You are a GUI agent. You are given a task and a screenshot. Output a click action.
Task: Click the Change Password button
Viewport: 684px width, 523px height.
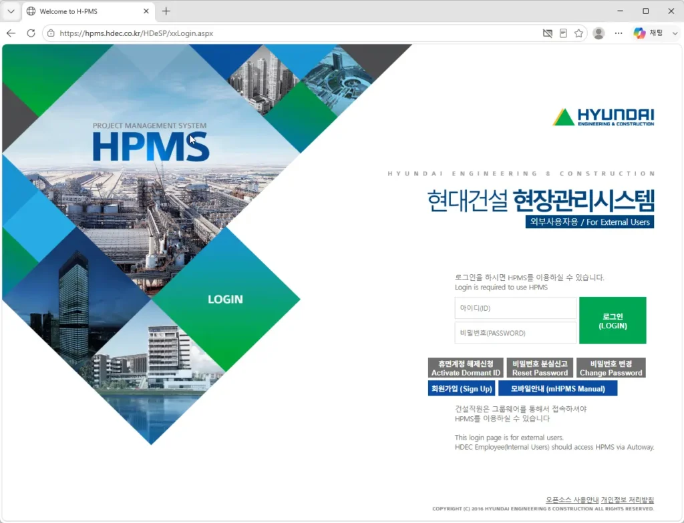[611, 368]
